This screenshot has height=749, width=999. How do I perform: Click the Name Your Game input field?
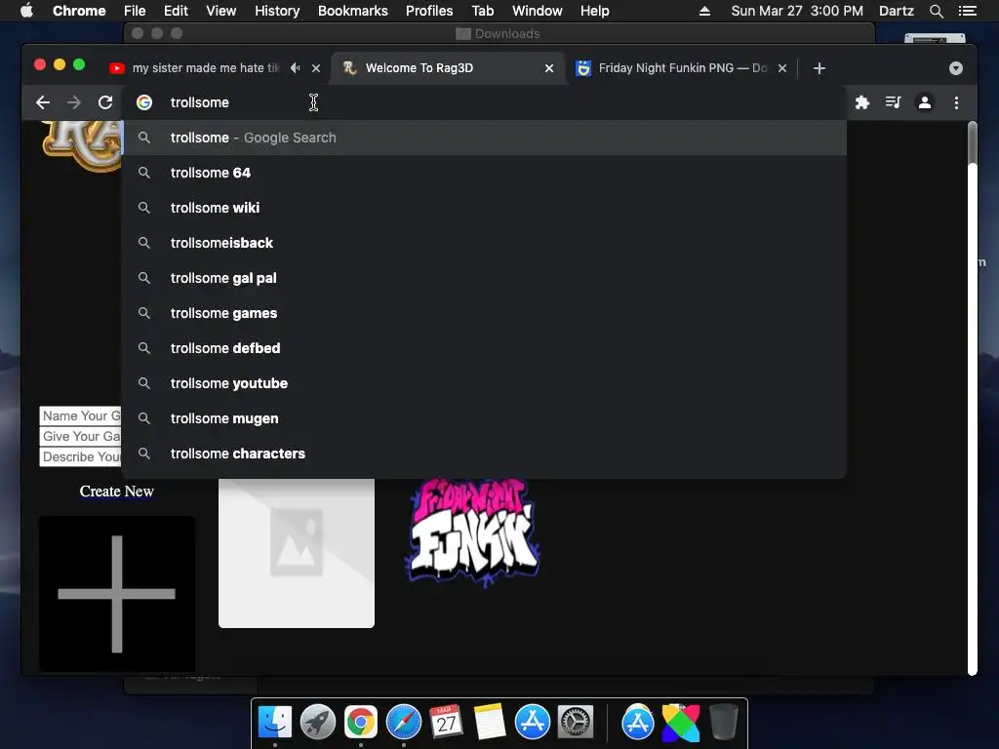(x=80, y=415)
